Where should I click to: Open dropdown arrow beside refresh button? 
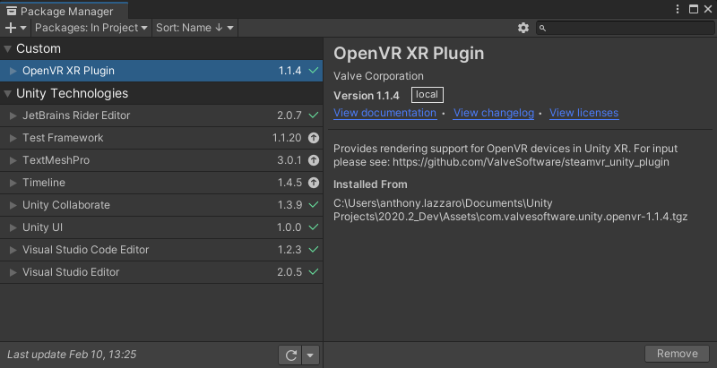(310, 355)
